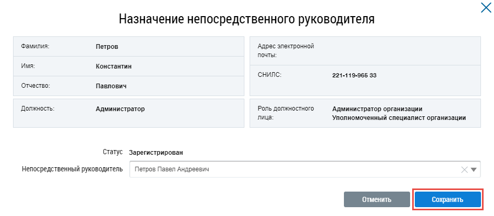This screenshot has height=216, width=494.
Task: Click the Фамилия field label
Action: 35,47
